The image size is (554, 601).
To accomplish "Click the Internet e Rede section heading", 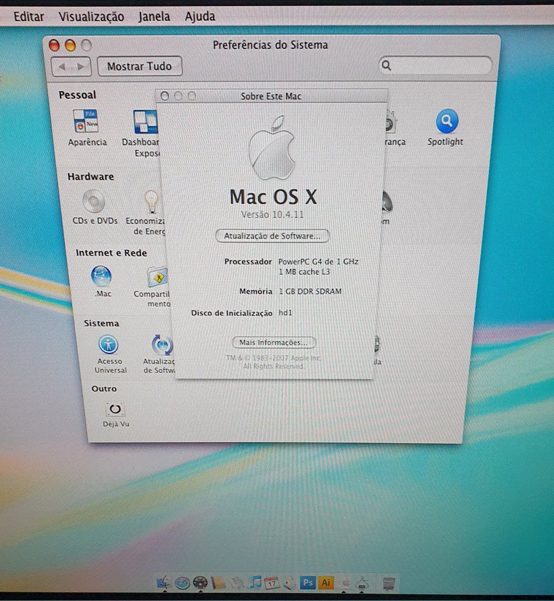I will tap(111, 253).
